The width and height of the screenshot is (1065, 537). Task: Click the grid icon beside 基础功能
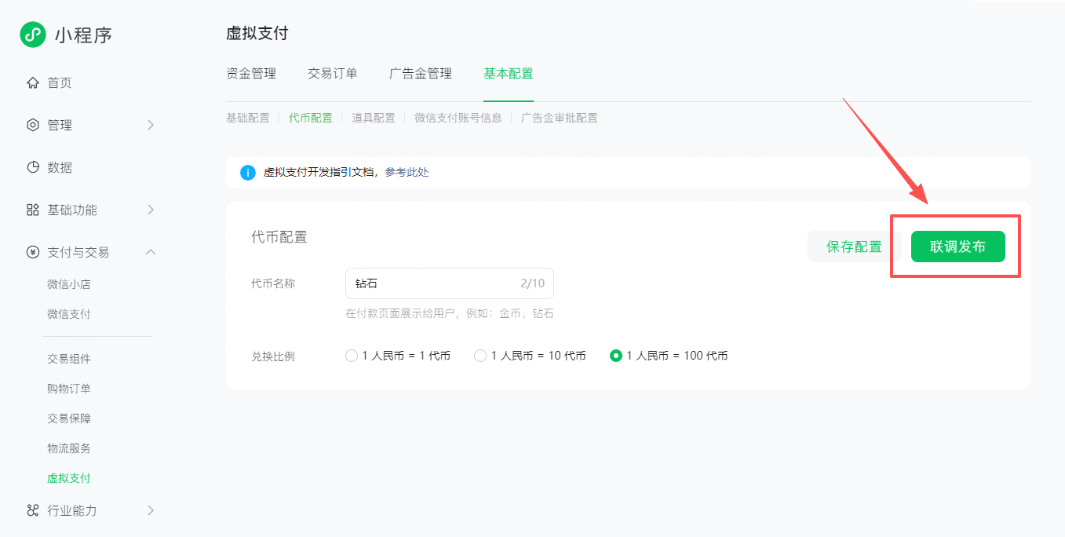[33, 210]
